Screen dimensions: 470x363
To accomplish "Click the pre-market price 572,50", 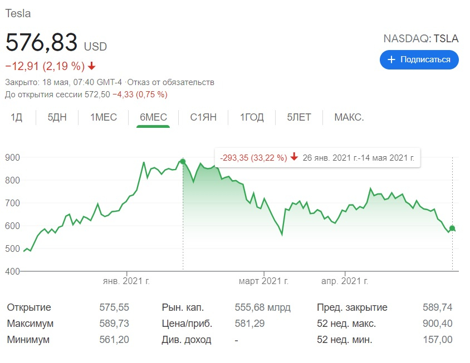I will click(97, 95).
